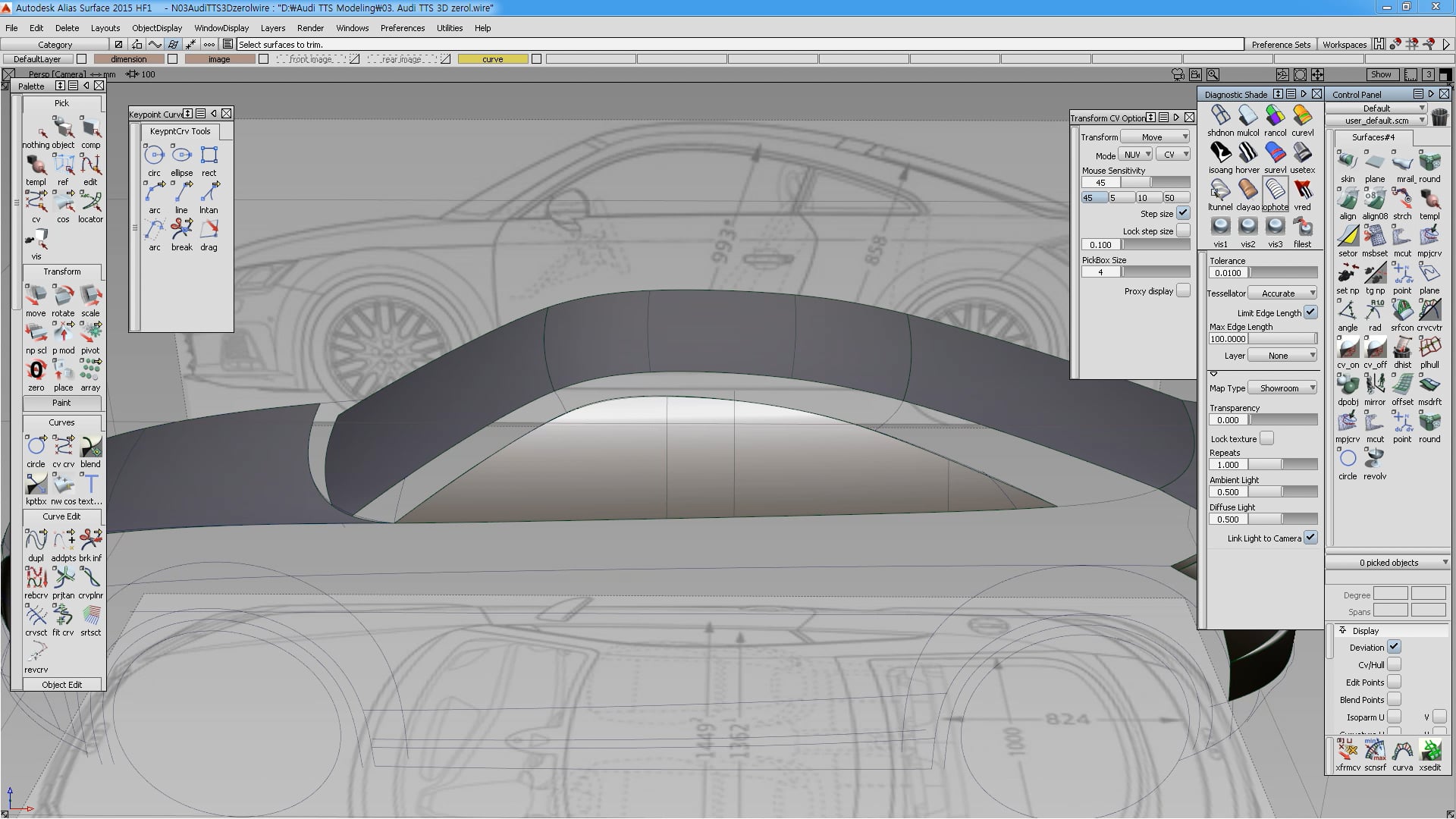This screenshot has height=819, width=1456.
Task: Open the Transform Move dropdown
Action: click(x=1155, y=137)
